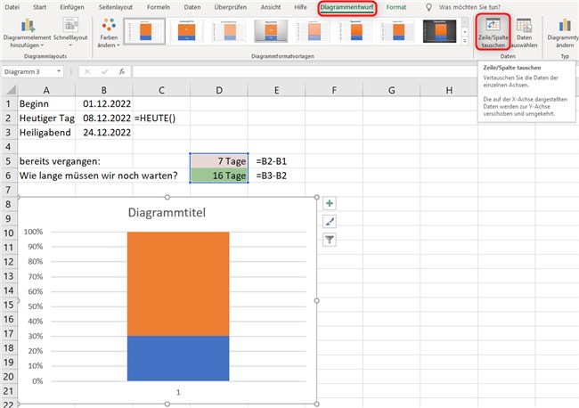Select column G header

pos(391,90)
